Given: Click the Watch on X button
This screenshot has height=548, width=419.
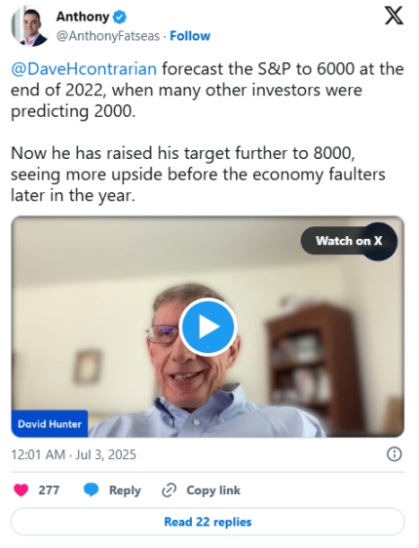Looking at the screenshot, I should pyautogui.click(x=349, y=241).
